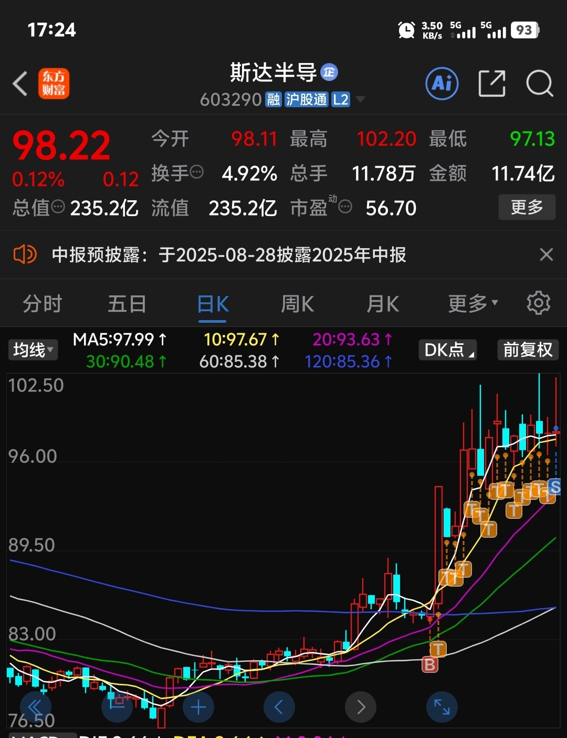Tap the 市盈 56.70 value

coord(391,208)
